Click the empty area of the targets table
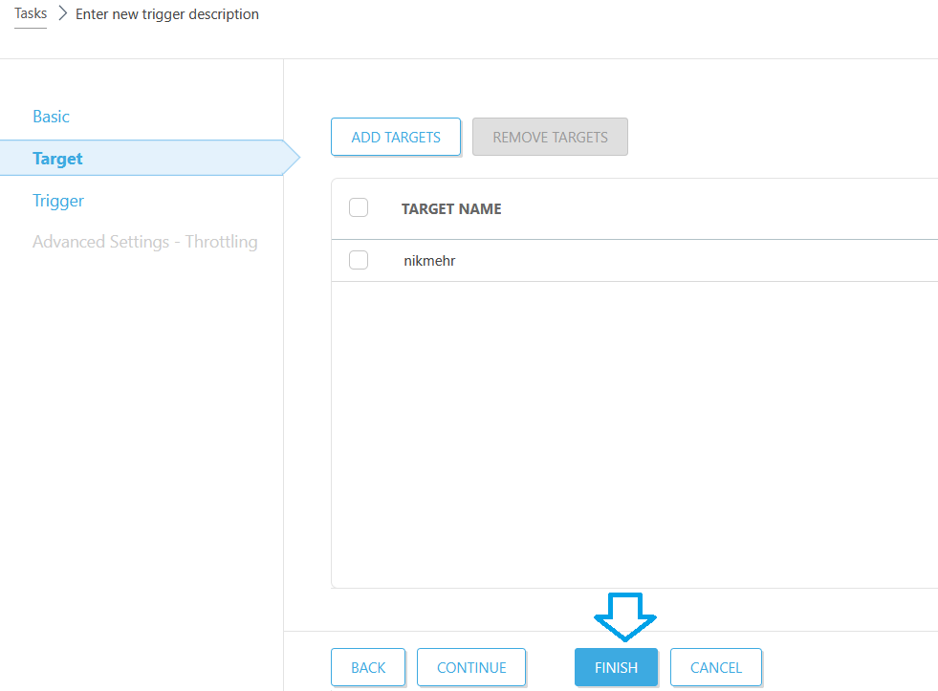This screenshot has height=691, width=938. (x=631, y=430)
